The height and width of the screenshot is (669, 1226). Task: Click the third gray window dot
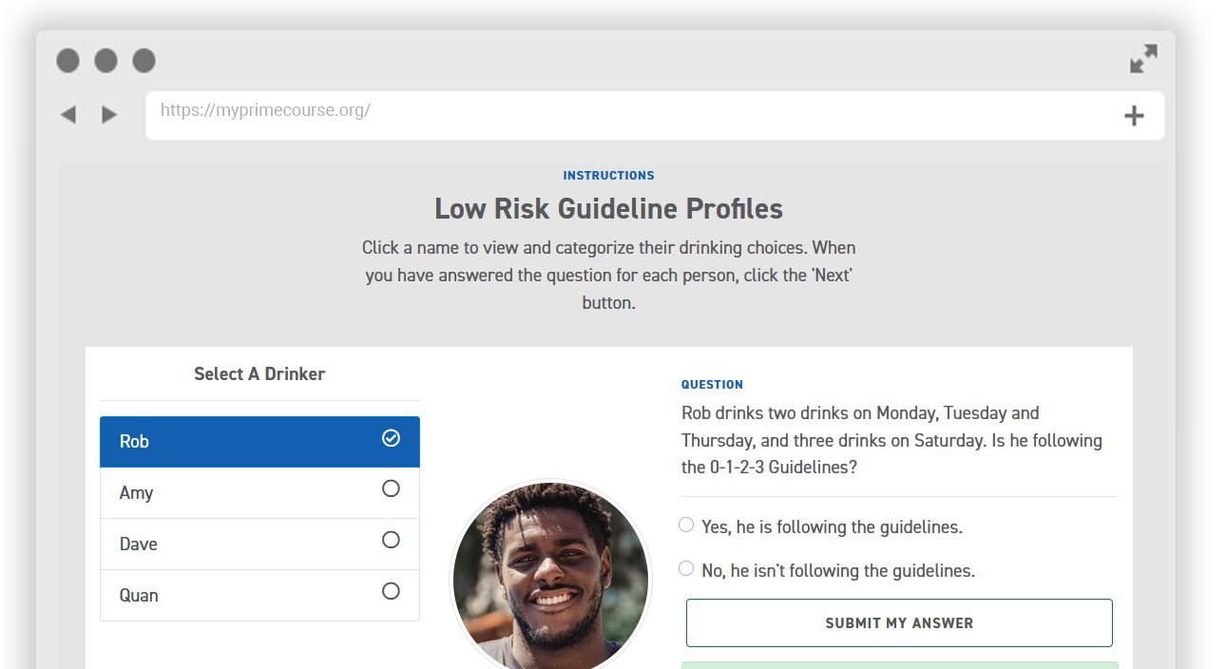click(144, 61)
